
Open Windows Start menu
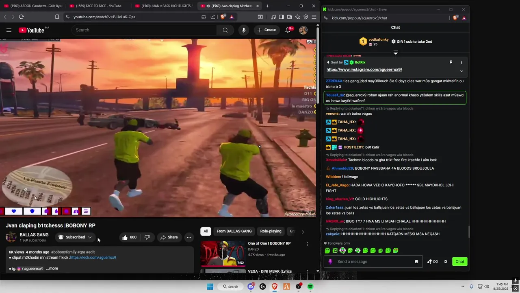pyautogui.click(x=210, y=286)
